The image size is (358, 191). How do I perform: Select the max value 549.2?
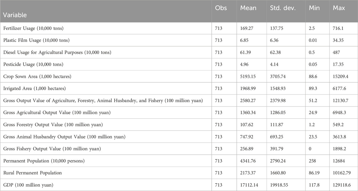coord(338,125)
